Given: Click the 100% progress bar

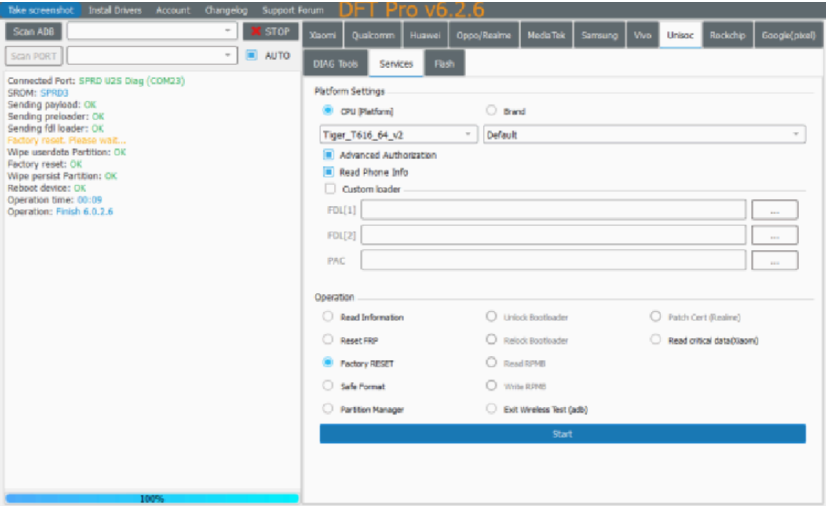Looking at the screenshot, I should coord(152,498).
